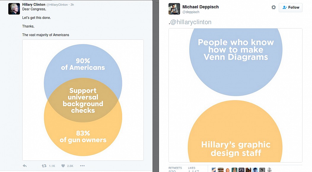Open Michael Deppisch's profile avatar
The width and height of the screenshot is (312, 172).
point(174,9)
